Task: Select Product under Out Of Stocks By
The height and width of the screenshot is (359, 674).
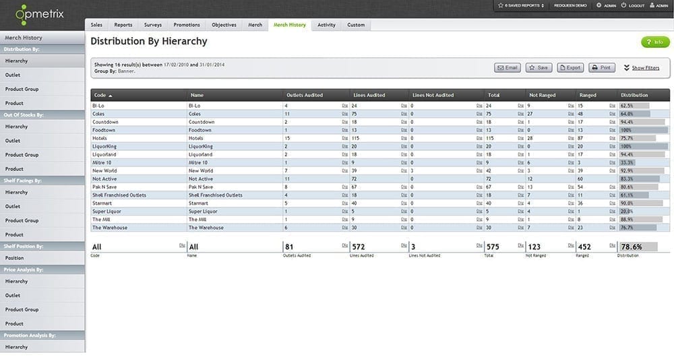Action: (x=42, y=169)
